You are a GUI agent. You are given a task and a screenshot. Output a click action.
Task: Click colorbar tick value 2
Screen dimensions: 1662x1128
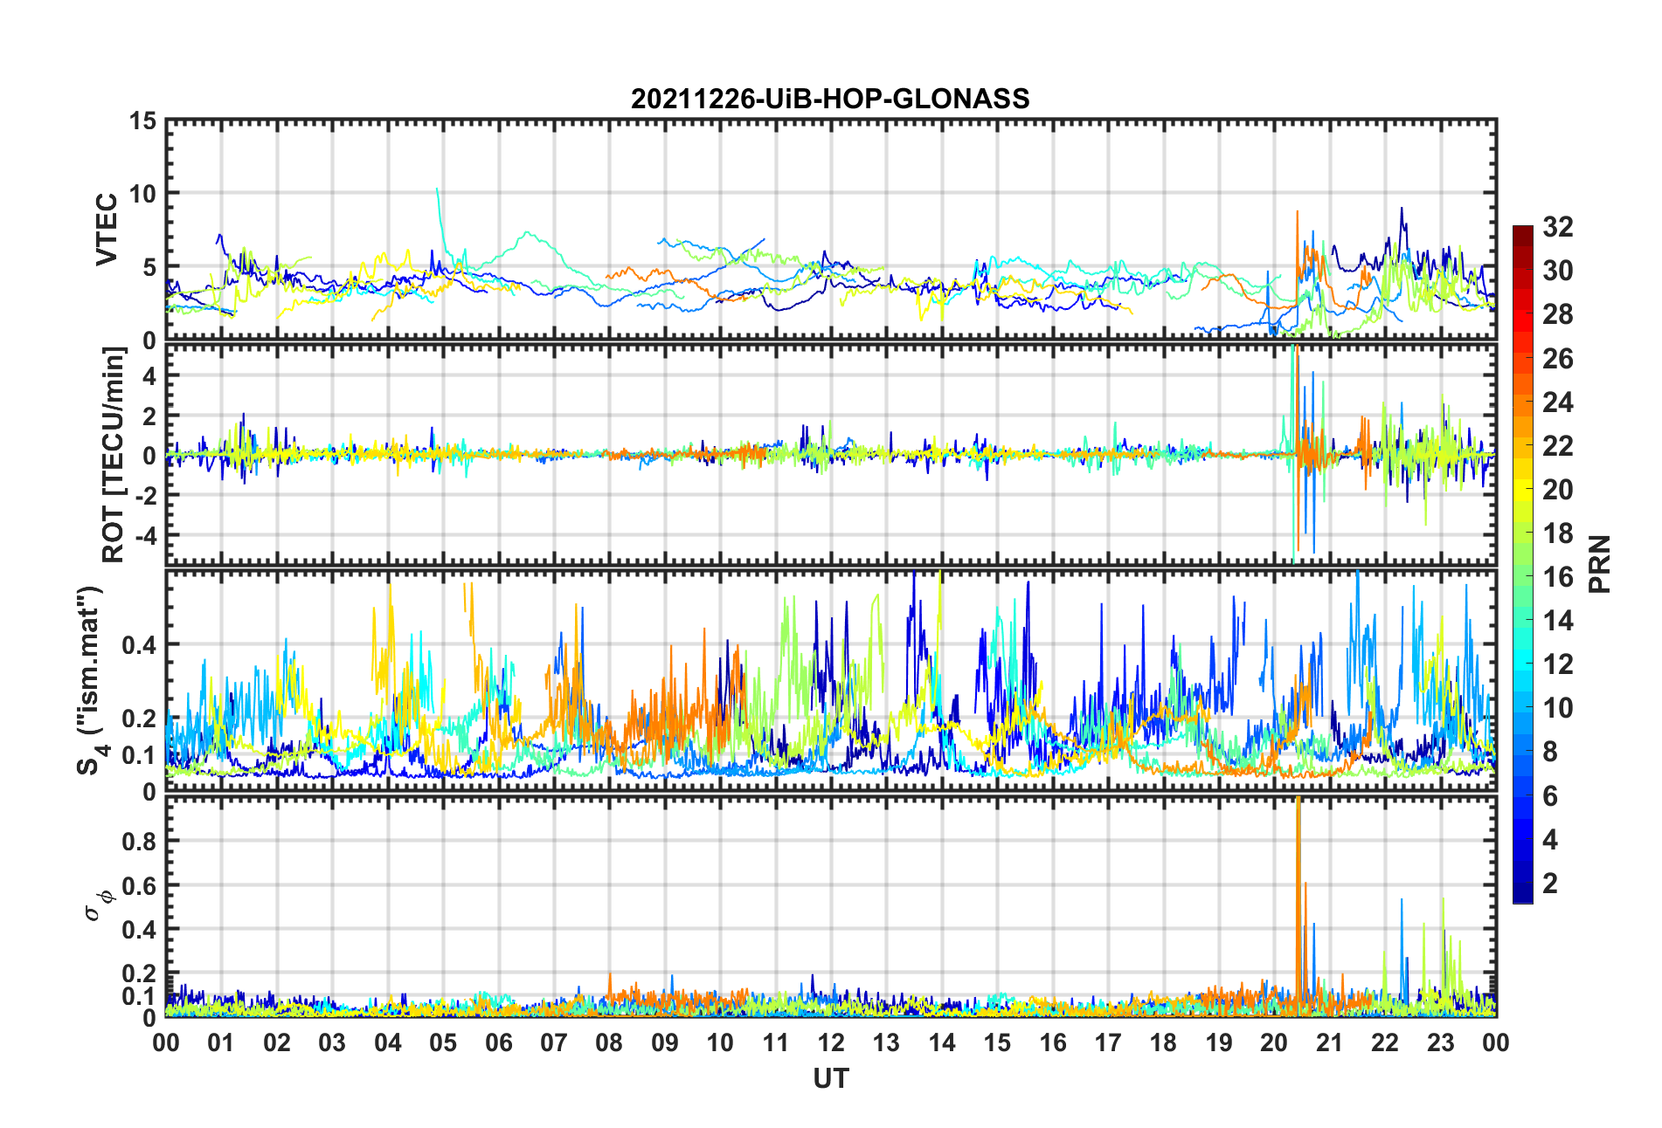(1550, 884)
